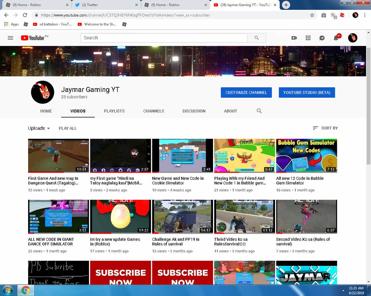This screenshot has width=371, height=296.
Task: Open the YouTube apps grid icon
Action: click(x=308, y=38)
